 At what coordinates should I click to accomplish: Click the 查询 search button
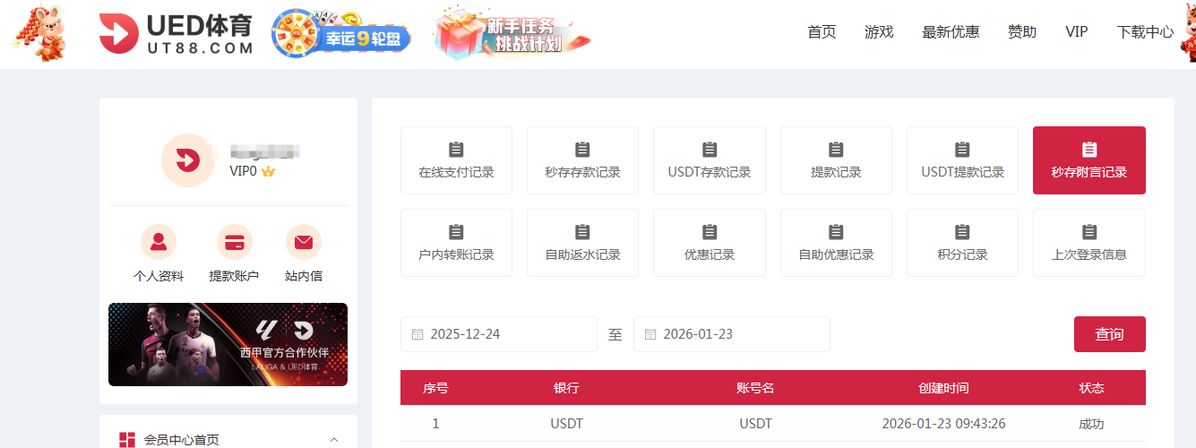coord(1109,334)
